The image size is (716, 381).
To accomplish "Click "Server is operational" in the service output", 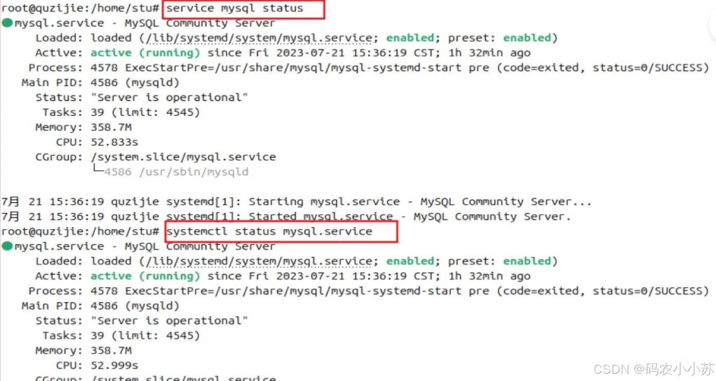I will (169, 98).
